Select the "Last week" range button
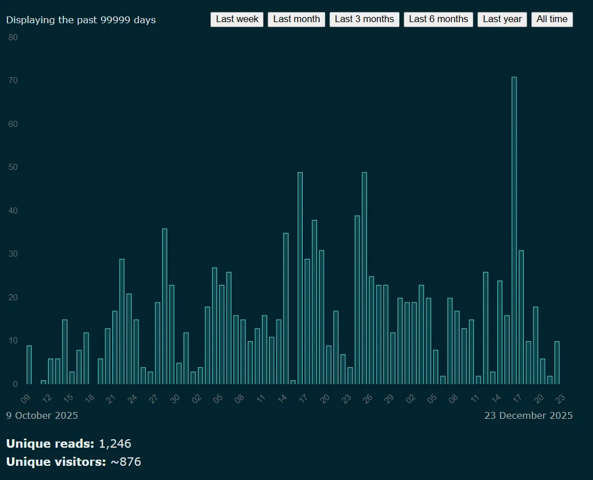593x480 pixels. (x=236, y=19)
